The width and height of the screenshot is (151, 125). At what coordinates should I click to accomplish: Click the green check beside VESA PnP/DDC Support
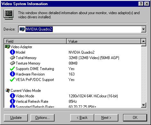[x=12, y=80]
